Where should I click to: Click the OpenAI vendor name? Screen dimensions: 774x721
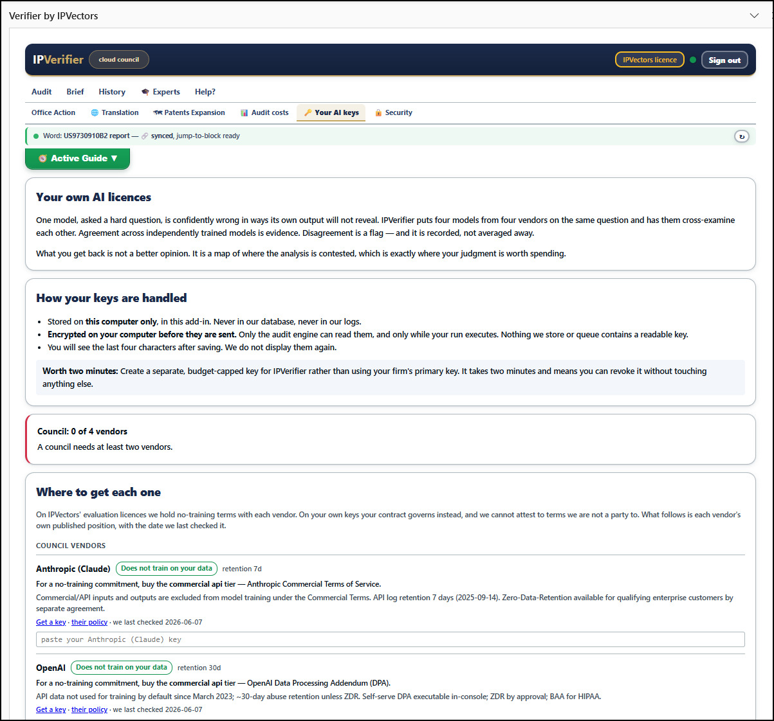tap(51, 668)
